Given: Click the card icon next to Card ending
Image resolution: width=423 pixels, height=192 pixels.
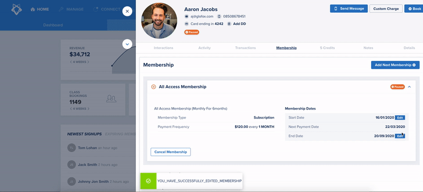Looking at the screenshot, I should 187,24.
